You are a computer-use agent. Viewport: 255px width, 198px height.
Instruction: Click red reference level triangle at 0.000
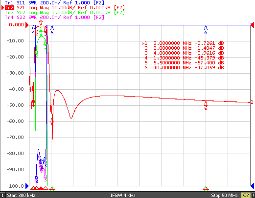tap(27, 25)
